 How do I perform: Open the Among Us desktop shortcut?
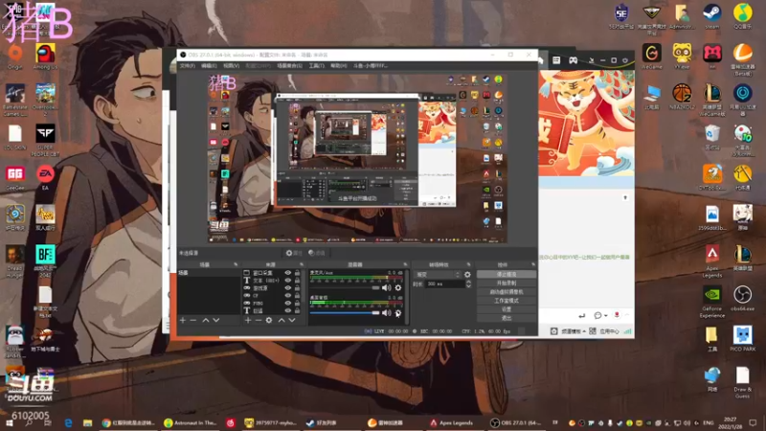pyautogui.click(x=45, y=57)
